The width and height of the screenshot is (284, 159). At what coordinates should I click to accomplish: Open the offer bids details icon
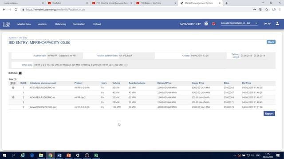click(126, 65)
